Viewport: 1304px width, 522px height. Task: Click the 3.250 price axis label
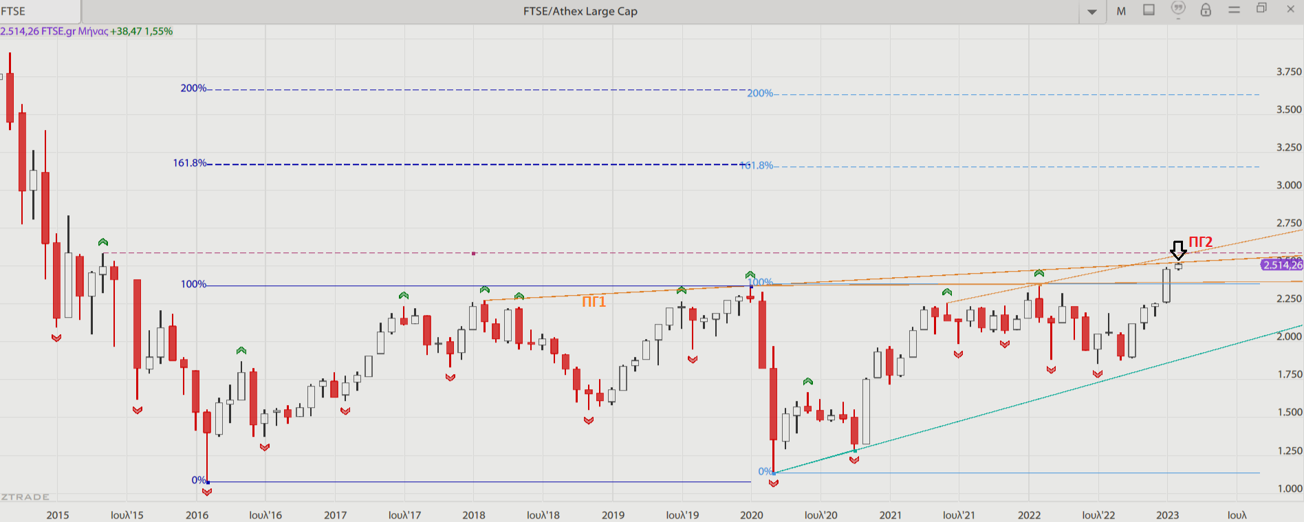[x=1289, y=147]
